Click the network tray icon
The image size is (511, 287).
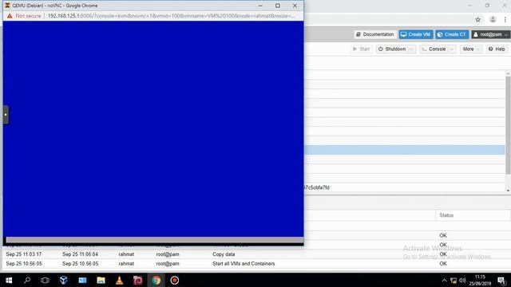[x=454, y=281]
